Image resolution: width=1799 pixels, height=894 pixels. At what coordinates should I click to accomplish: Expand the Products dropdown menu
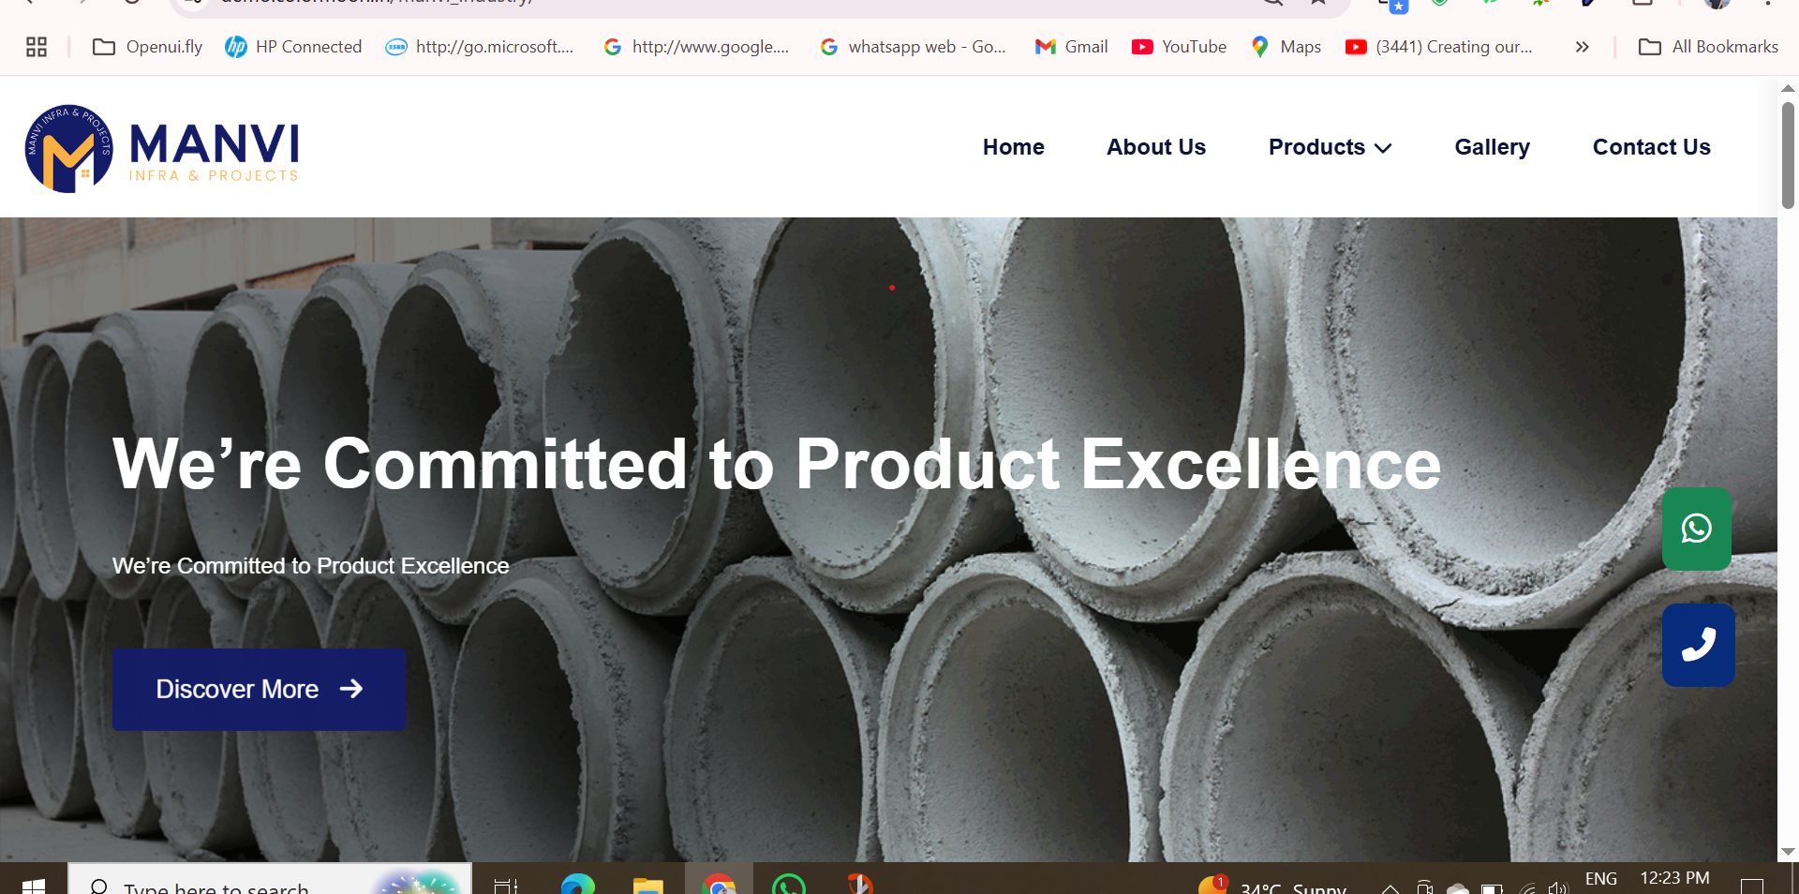(1329, 147)
